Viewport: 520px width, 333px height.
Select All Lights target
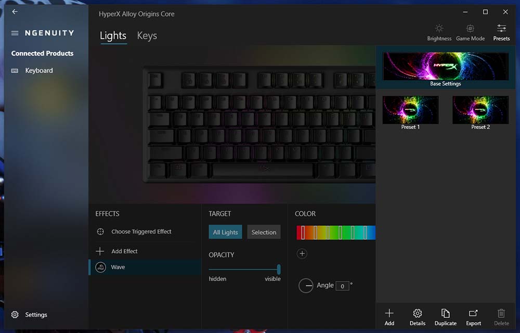point(226,232)
